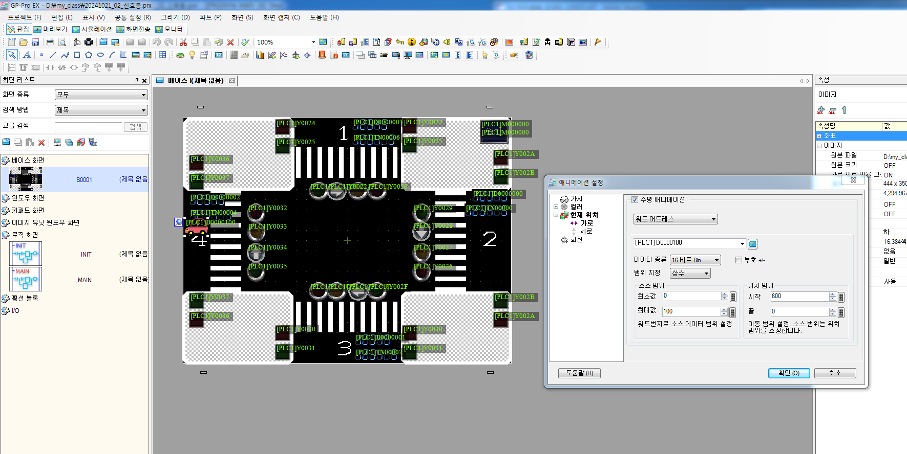Increase the 시작 position spinner
Image resolution: width=907 pixels, height=454 pixels.
833,294
